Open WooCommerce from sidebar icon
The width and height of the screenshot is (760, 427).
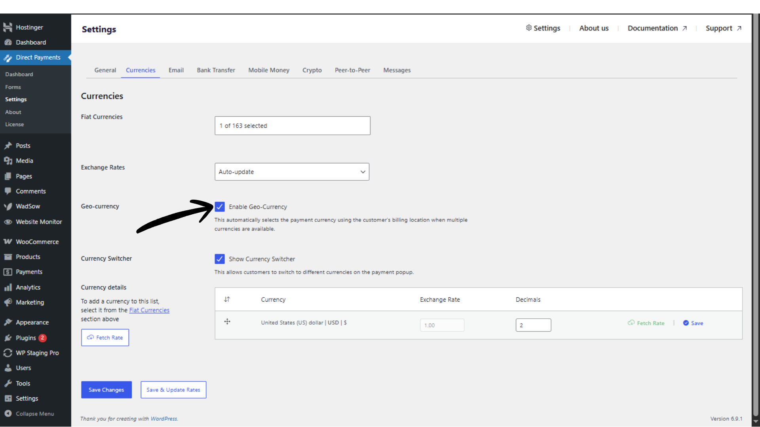click(8, 242)
